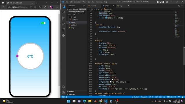Open the Selection menu
The width and height of the screenshot is (185, 104).
[77, 2]
